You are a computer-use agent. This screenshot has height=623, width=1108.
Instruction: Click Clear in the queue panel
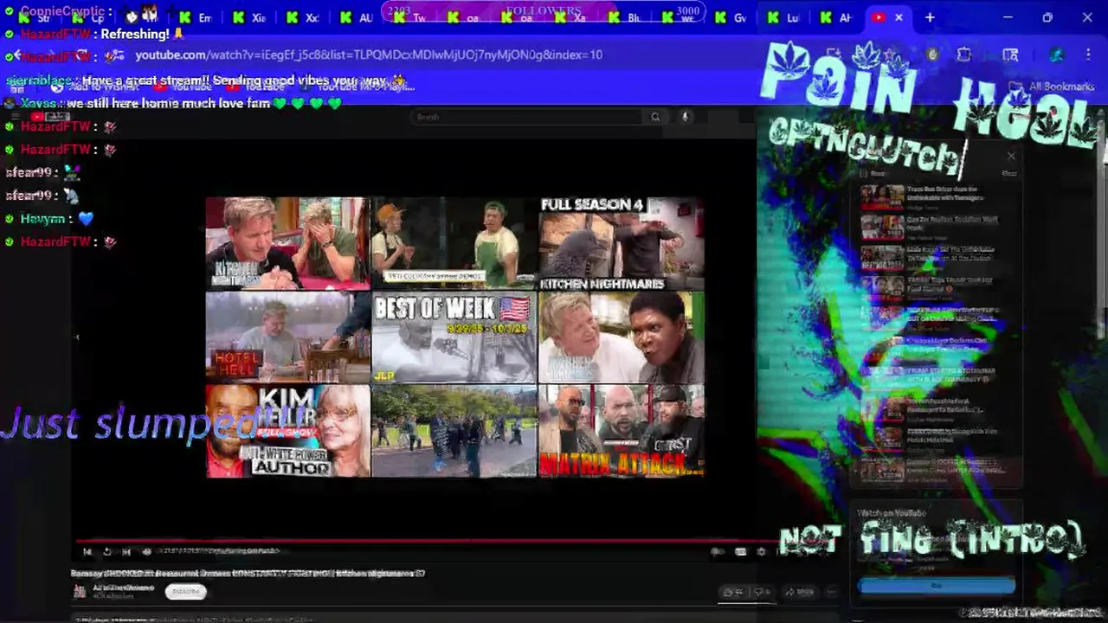coord(1009,173)
